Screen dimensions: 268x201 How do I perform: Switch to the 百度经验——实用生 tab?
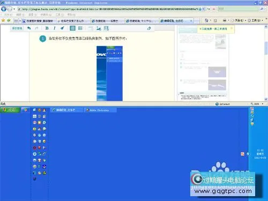coord(108,21)
